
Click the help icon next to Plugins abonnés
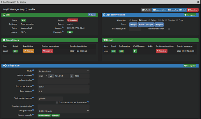[x=33, y=115]
